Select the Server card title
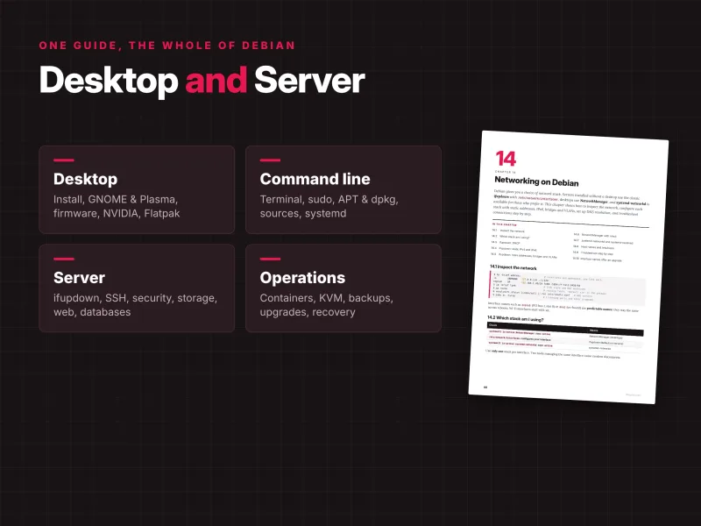 79,278
